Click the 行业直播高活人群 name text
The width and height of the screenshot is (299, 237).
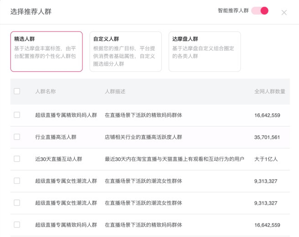pyautogui.click(x=56, y=137)
